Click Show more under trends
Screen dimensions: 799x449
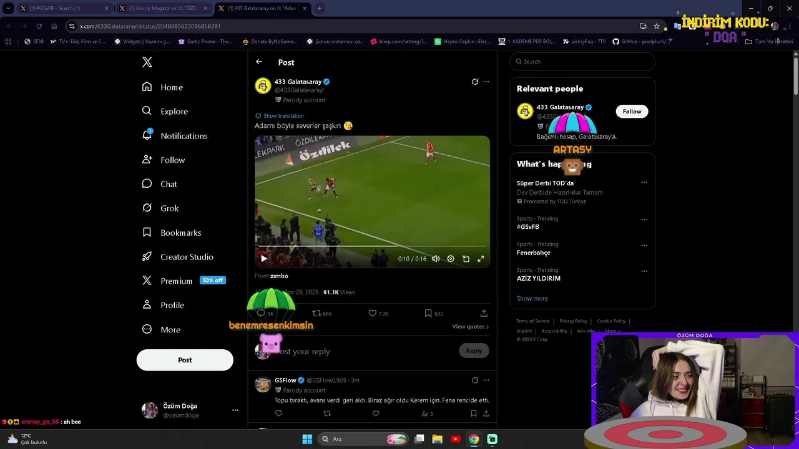[x=532, y=298]
